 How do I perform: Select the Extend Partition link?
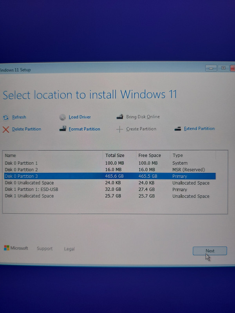(199, 129)
